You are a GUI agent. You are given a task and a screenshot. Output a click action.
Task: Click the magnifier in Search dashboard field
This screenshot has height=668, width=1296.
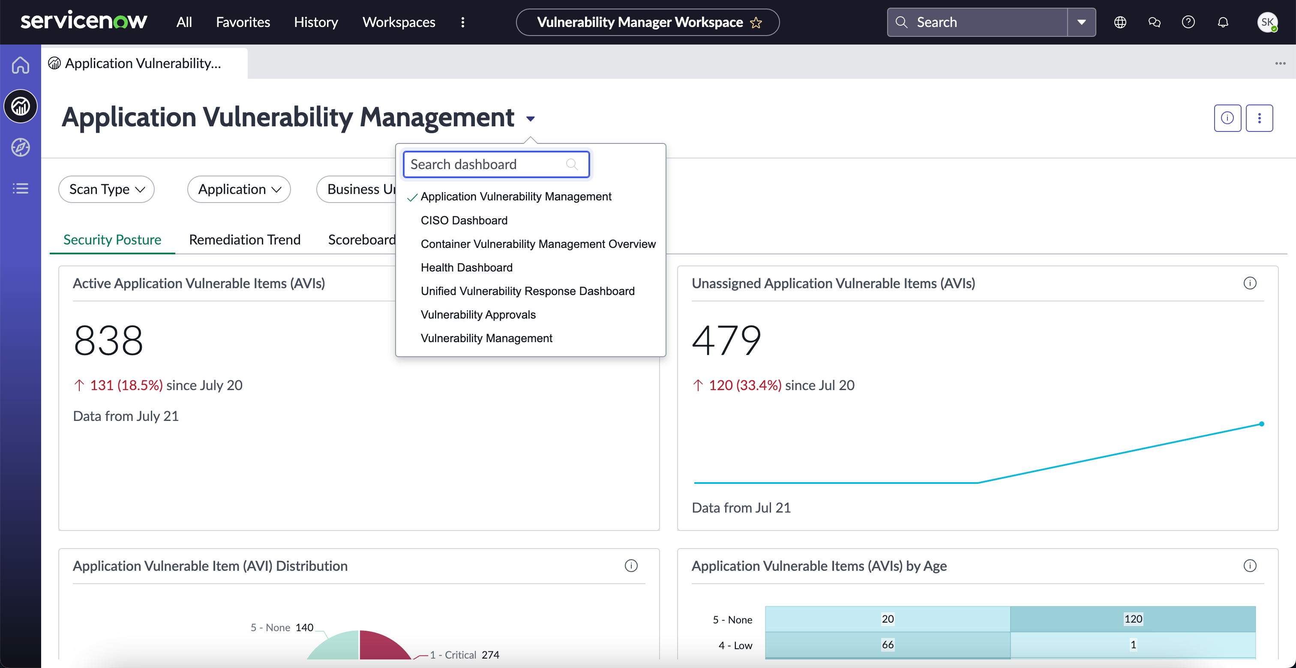[572, 164]
